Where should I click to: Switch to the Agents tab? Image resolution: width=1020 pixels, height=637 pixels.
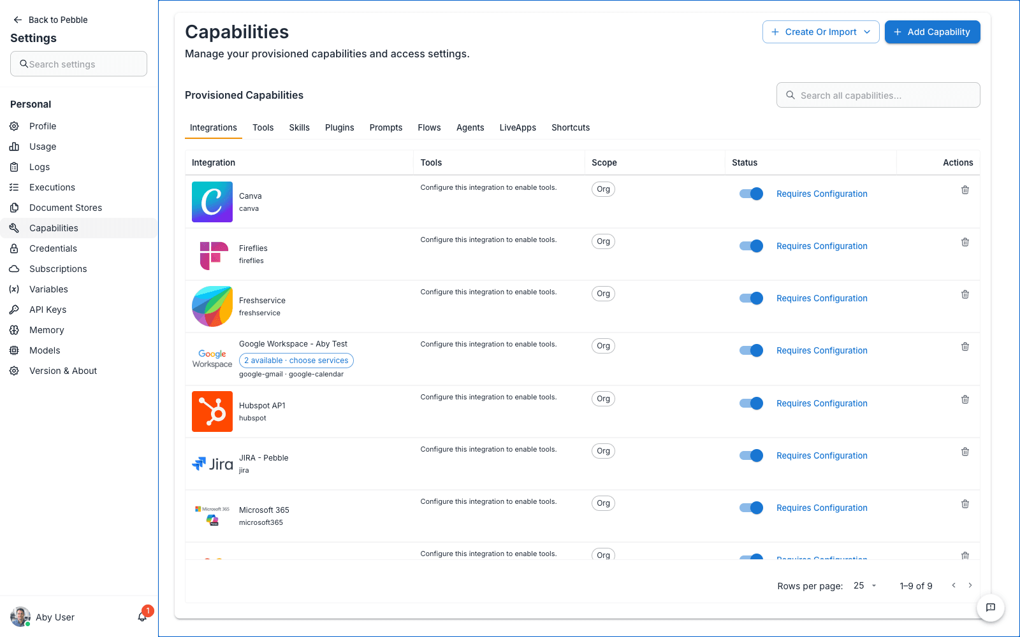470,127
